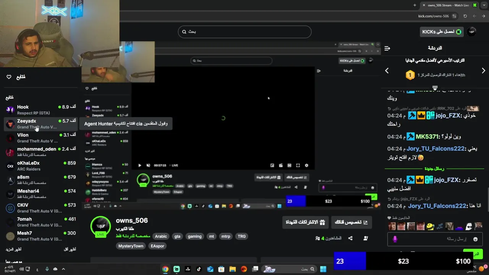The height and width of the screenshot is (275, 489).
Task: Open the Windows Start menu
Action: pyautogui.click(x=323, y=269)
